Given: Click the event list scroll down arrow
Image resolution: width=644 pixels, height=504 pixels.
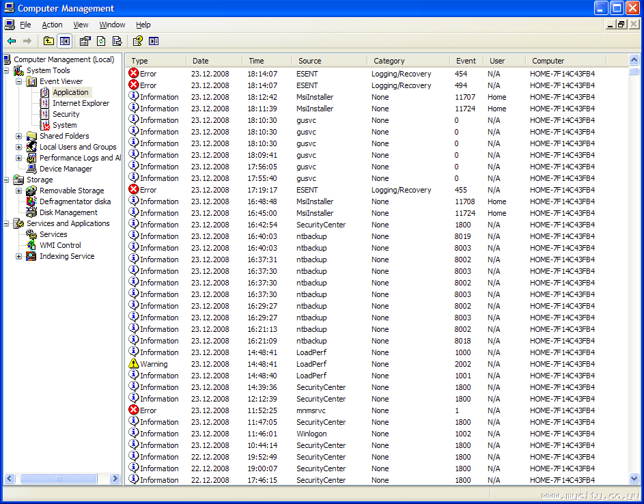Looking at the screenshot, I should click(634, 479).
